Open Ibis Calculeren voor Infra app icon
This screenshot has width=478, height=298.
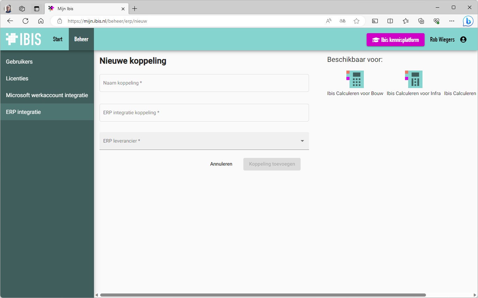(414, 79)
